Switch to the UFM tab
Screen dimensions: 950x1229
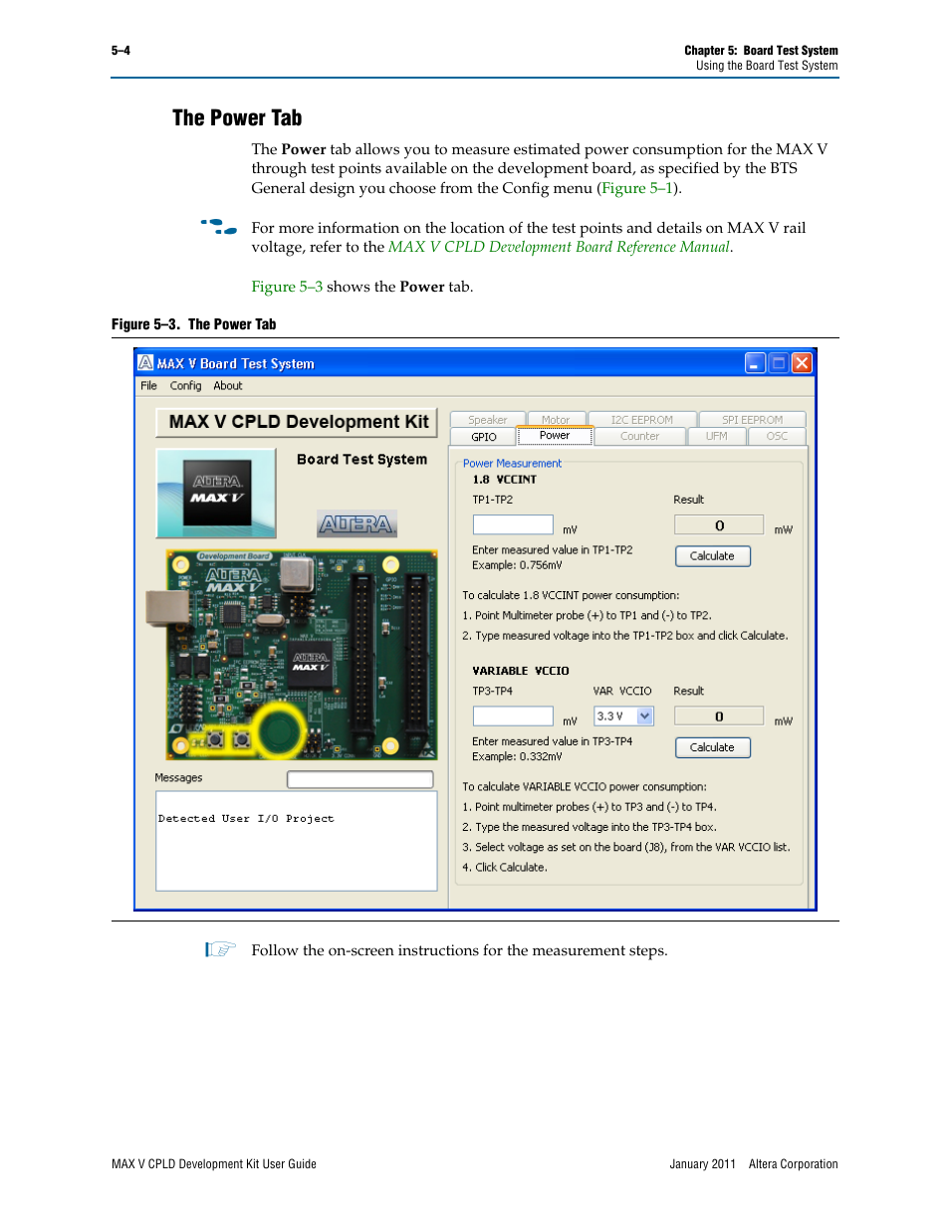pos(716,436)
